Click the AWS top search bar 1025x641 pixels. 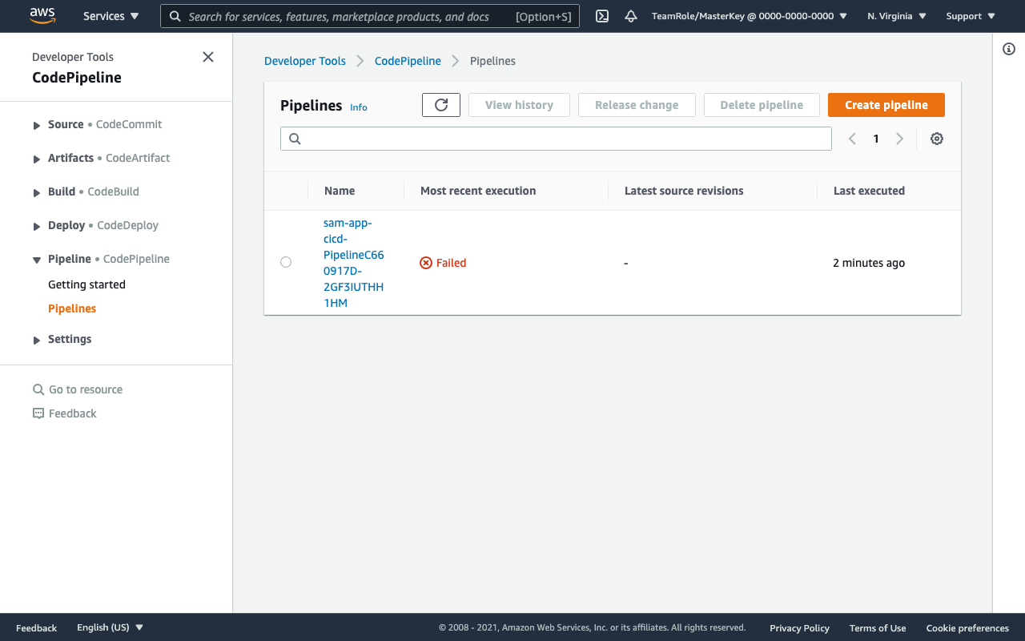coord(370,16)
